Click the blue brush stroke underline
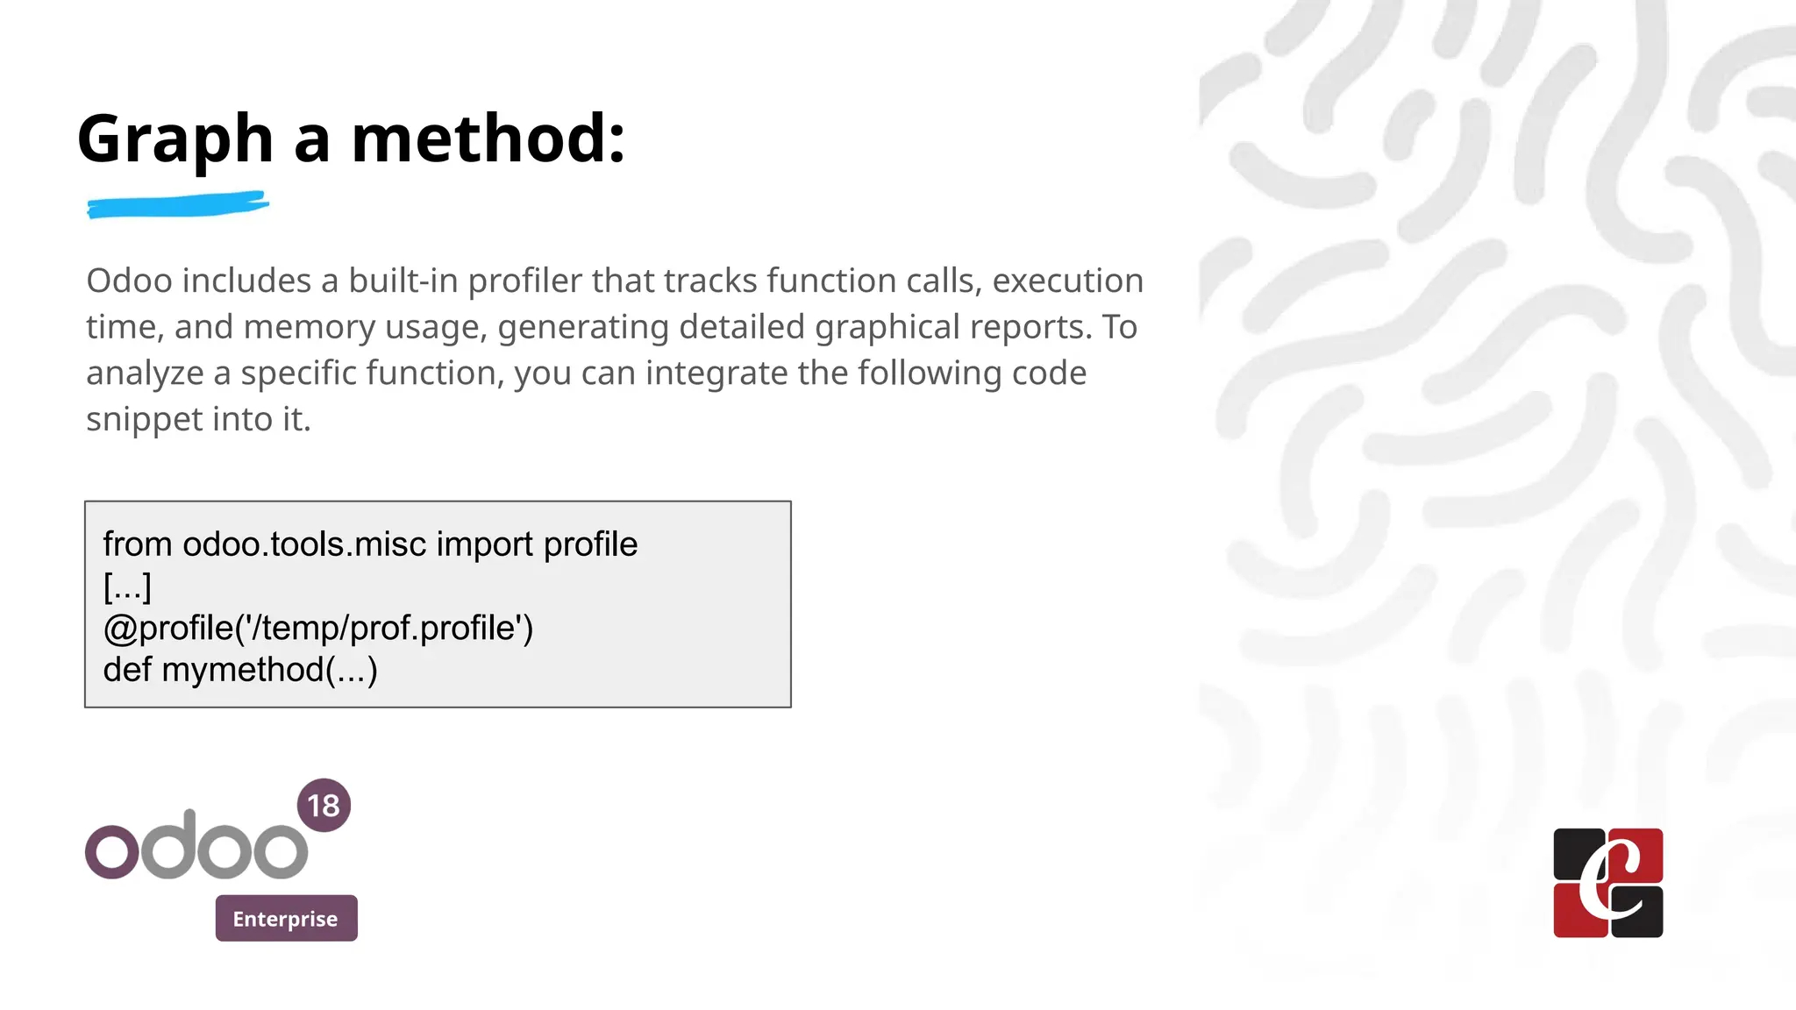Image resolution: width=1796 pixels, height=1010 pixels. click(x=178, y=205)
